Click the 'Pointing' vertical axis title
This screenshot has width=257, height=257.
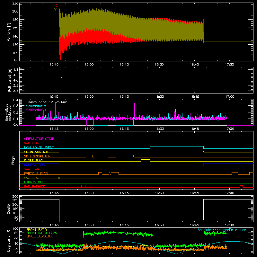9,32
